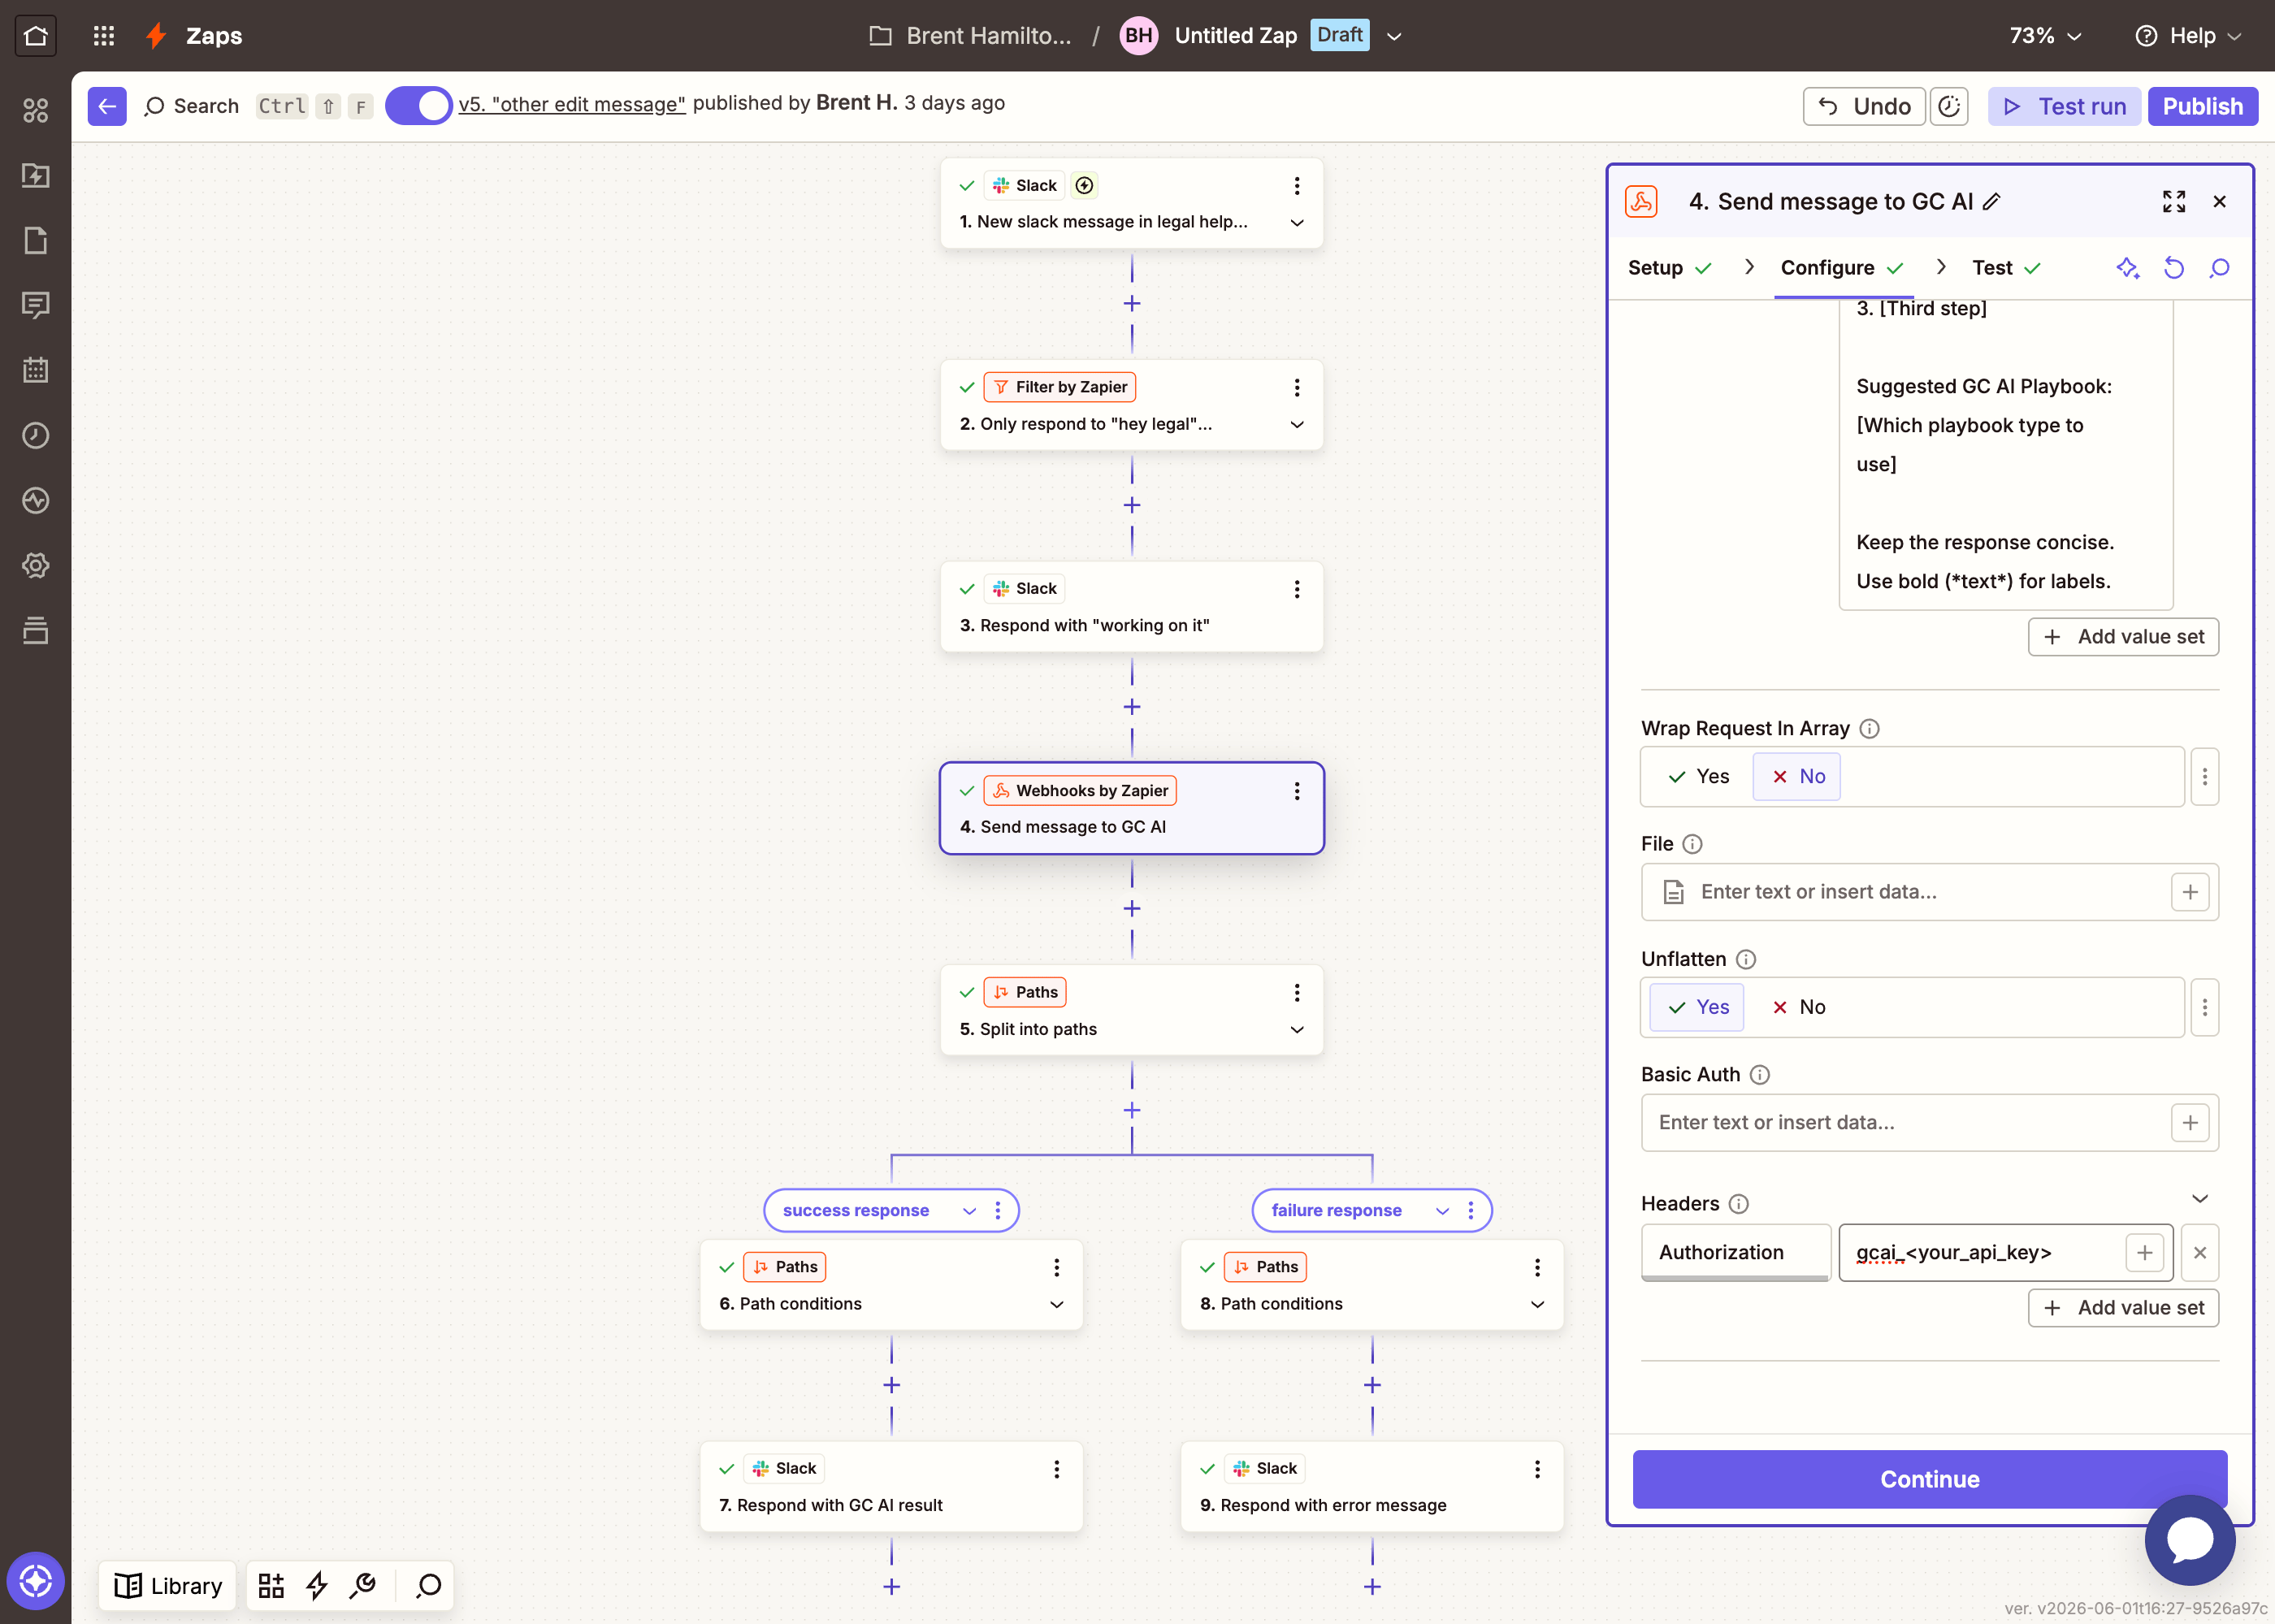2275x1624 pixels.
Task: Expand the New slack message step 1 chevron
Action: (1297, 223)
